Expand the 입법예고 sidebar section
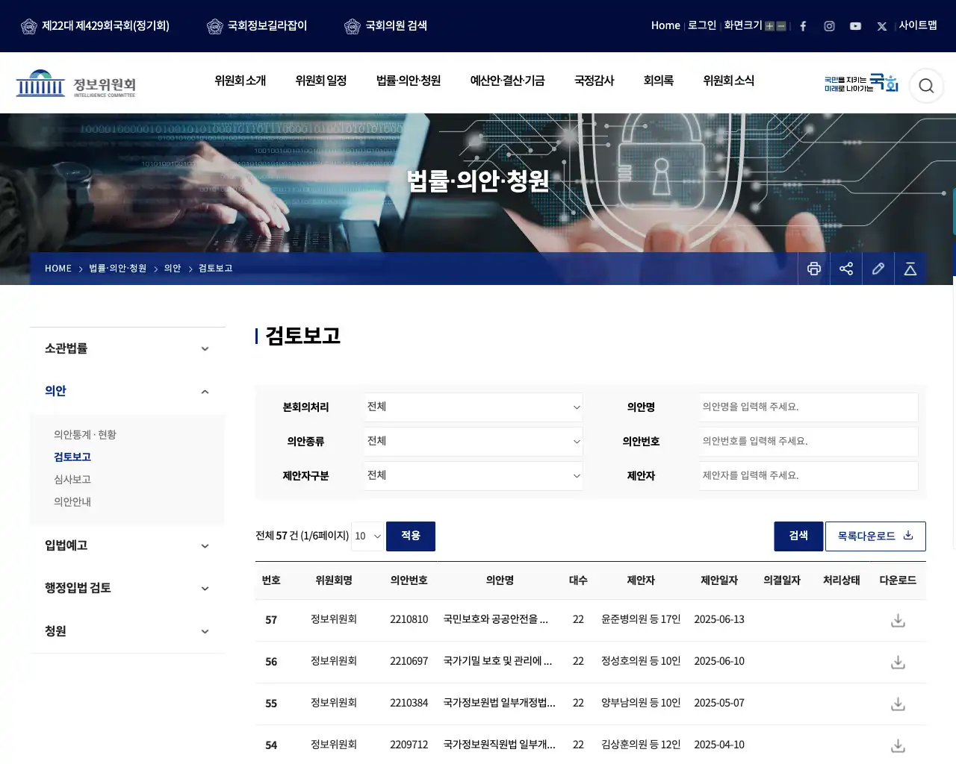The height and width of the screenshot is (764, 956). click(127, 545)
